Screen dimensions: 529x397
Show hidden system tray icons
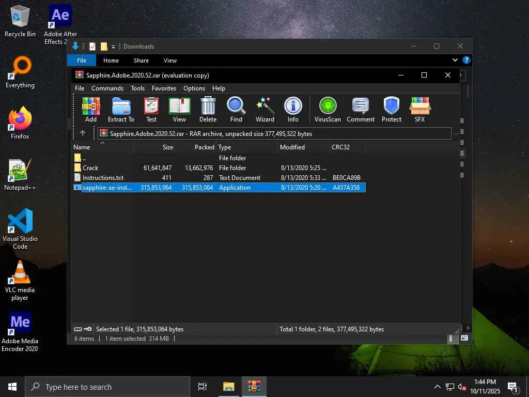[x=437, y=387]
